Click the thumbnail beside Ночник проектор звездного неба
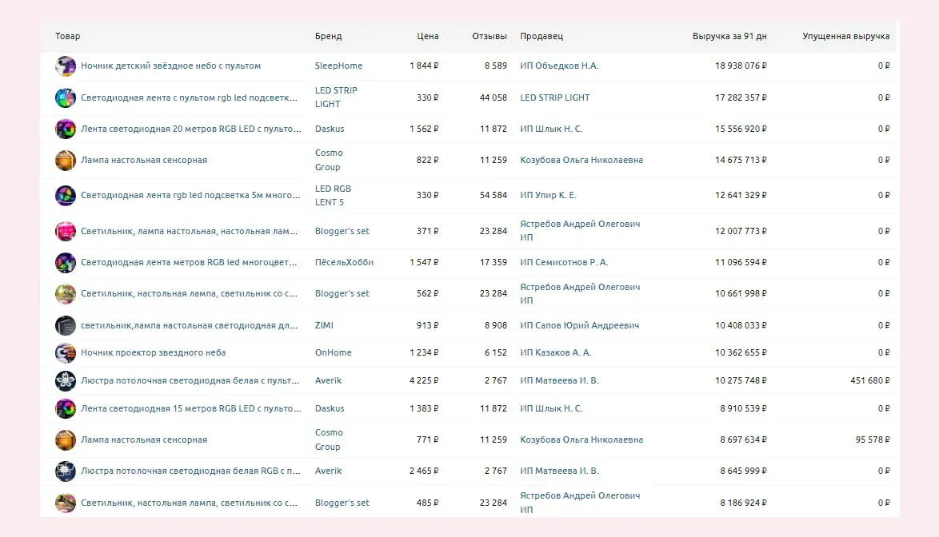939x537 pixels. click(x=65, y=352)
